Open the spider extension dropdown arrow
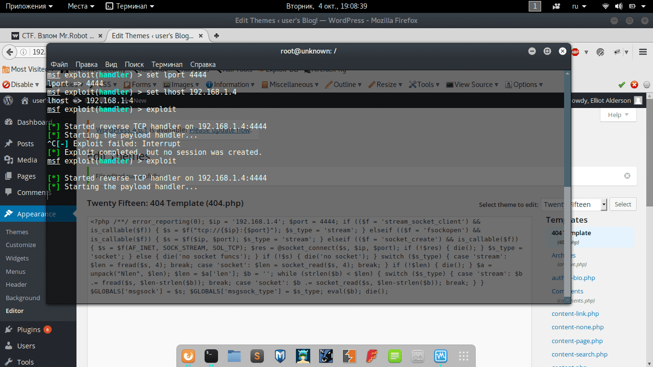Screen dimensions: 653x367 (x=626, y=52)
